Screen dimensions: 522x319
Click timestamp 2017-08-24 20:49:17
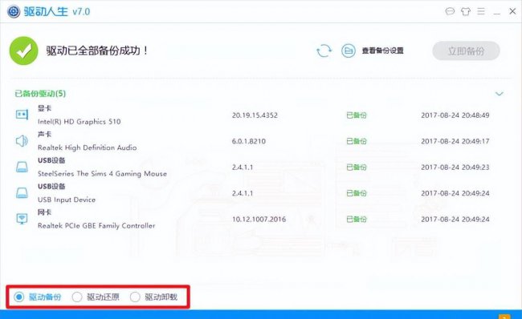[x=455, y=141]
